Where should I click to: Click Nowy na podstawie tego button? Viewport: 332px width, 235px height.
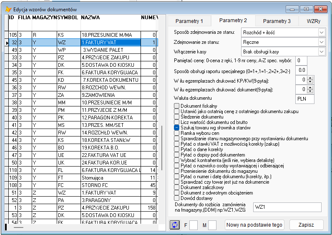254,225
